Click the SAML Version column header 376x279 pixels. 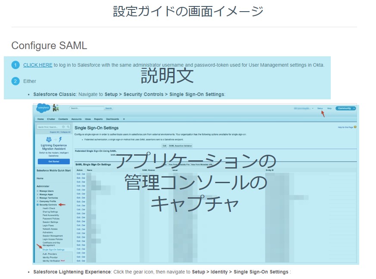[x=149, y=170]
